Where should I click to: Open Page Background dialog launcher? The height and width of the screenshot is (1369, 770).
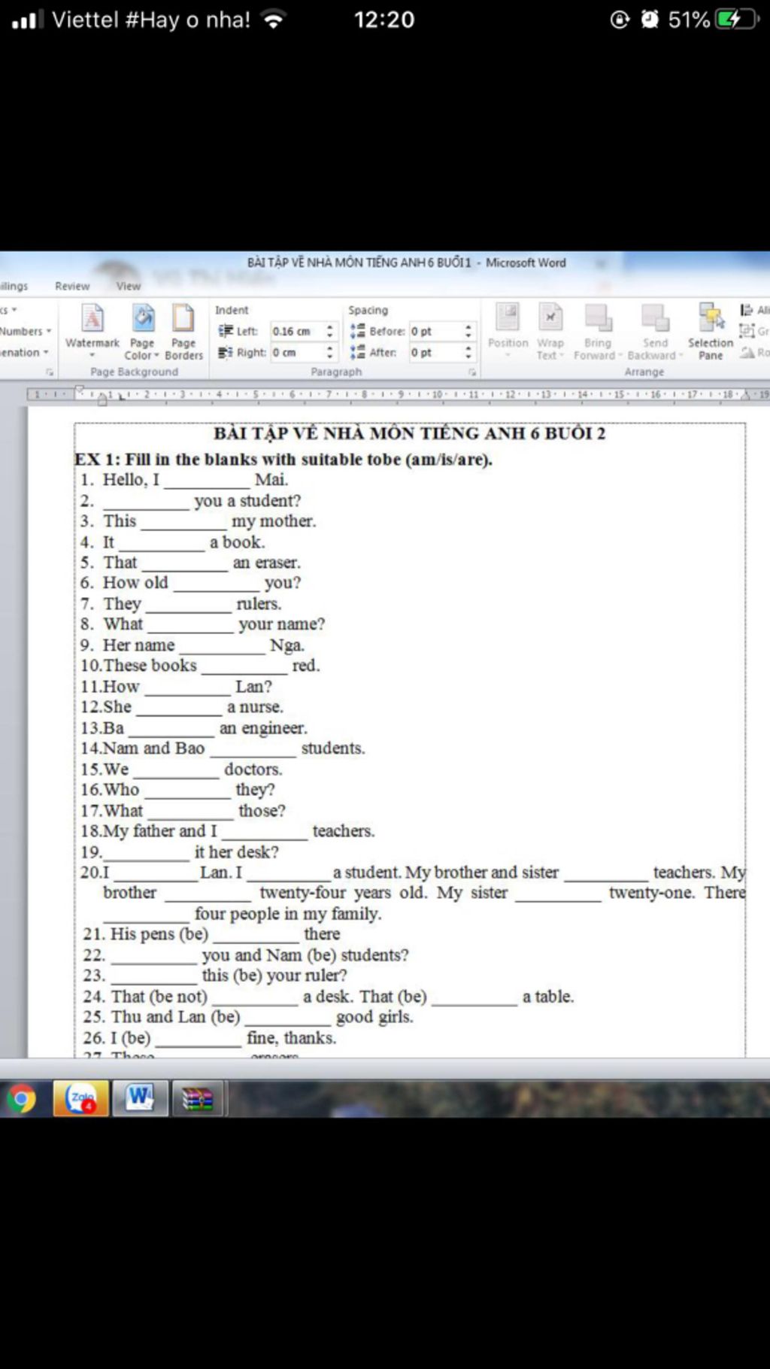50,372
